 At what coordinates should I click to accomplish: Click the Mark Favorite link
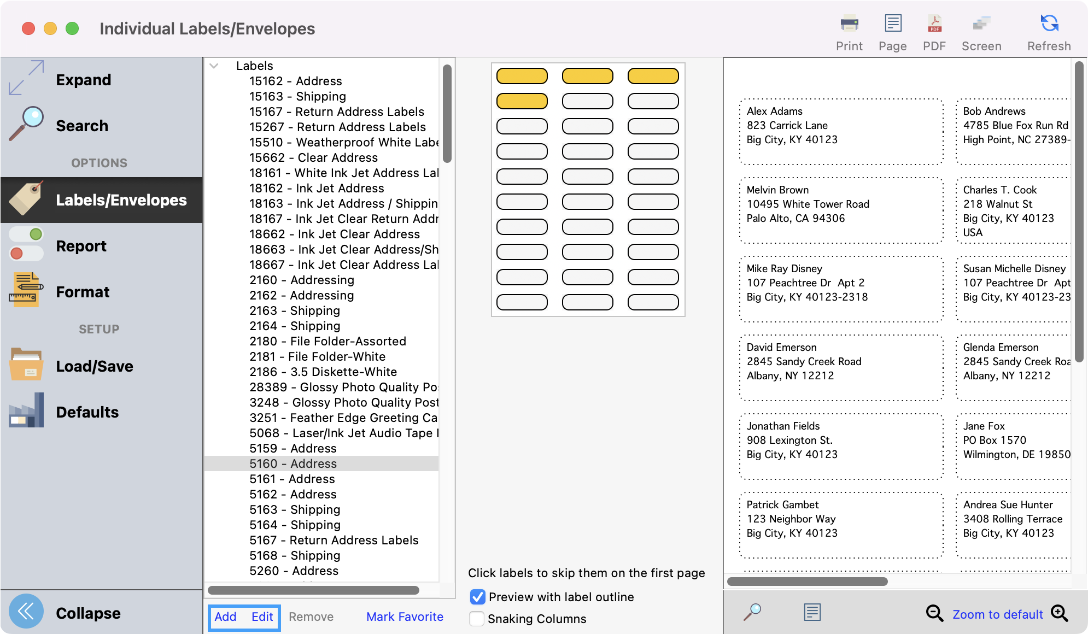(405, 617)
